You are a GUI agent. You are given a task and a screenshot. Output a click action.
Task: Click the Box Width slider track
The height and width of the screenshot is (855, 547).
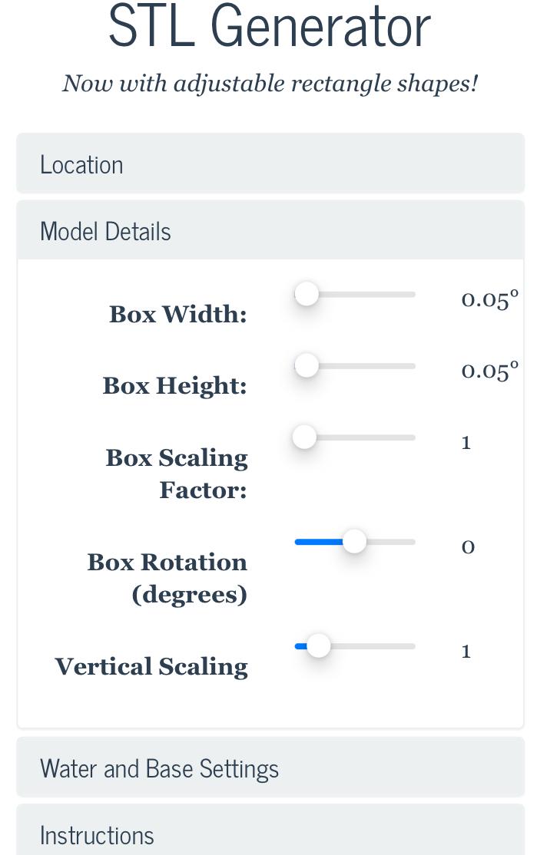point(376,294)
